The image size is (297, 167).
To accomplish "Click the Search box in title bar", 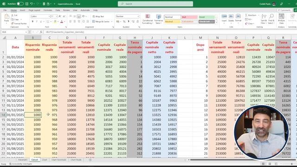I will pos(155,4).
